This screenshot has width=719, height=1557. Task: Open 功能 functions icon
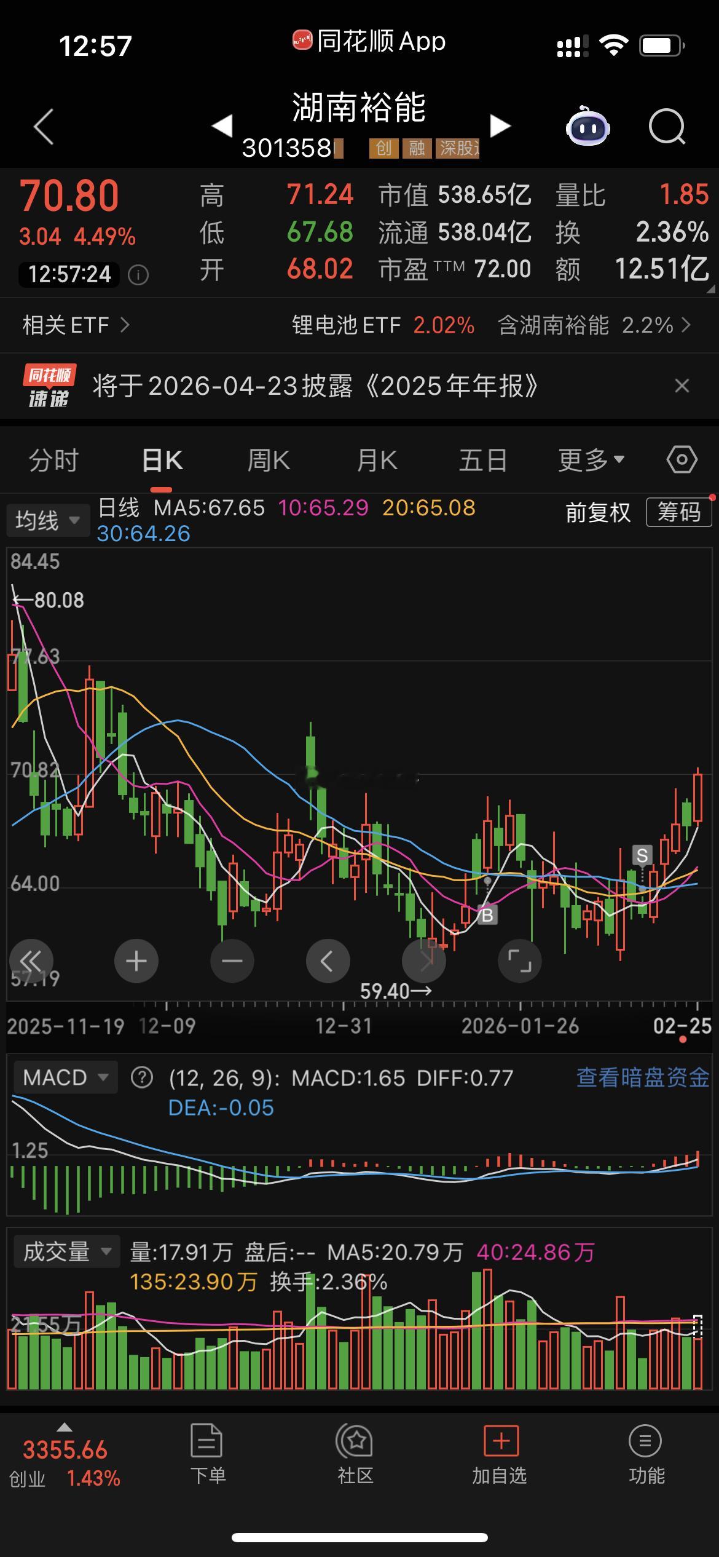coord(645,1454)
